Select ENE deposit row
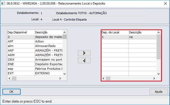 tap(35, 64)
